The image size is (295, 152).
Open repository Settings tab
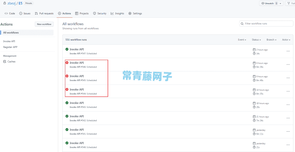(x=135, y=13)
